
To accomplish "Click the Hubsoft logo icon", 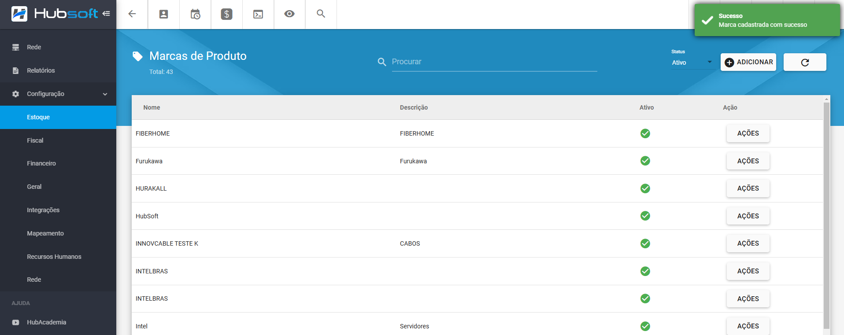I will point(19,14).
